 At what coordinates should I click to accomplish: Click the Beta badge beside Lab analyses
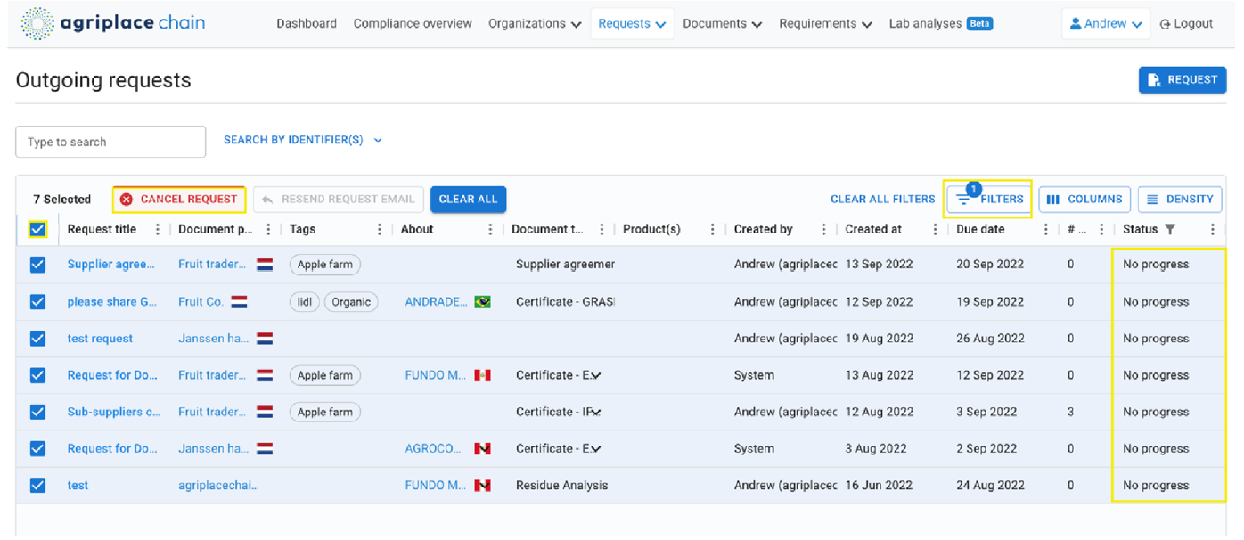click(x=979, y=24)
